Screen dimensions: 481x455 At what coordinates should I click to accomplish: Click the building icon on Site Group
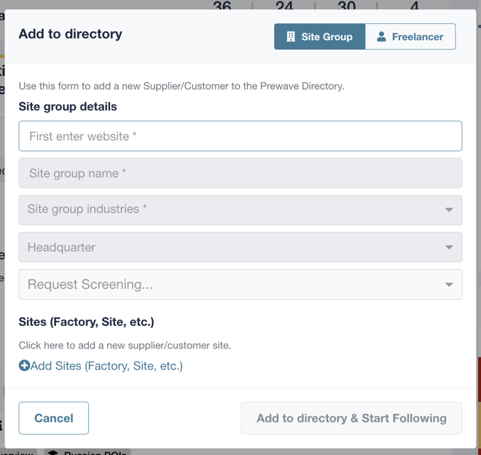[x=291, y=36]
